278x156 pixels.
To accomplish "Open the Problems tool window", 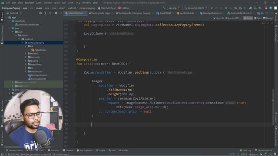I will click(x=53, y=150).
